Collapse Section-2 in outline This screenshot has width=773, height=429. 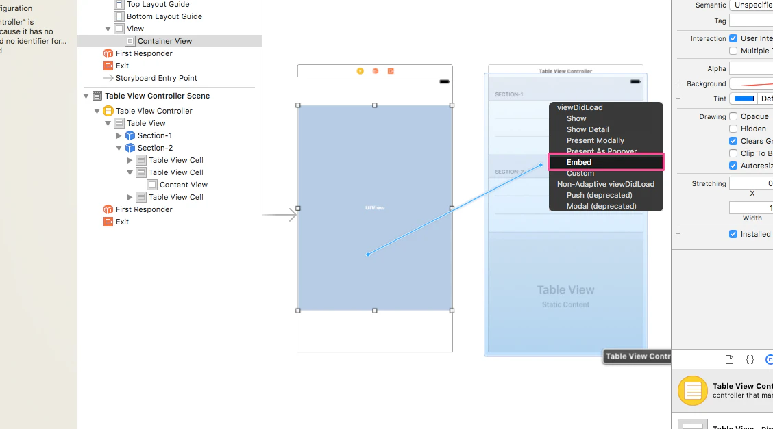pyautogui.click(x=119, y=148)
